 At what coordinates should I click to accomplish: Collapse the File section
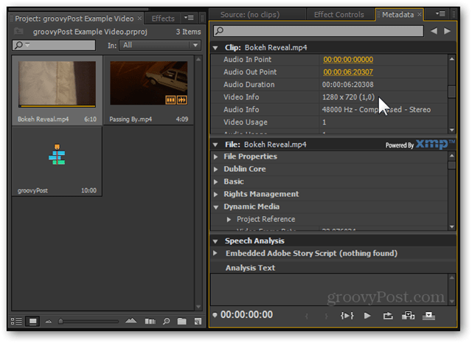tap(215, 145)
